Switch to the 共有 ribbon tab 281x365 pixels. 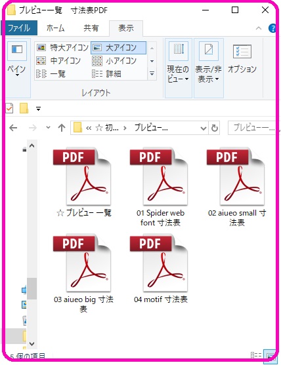tap(91, 28)
